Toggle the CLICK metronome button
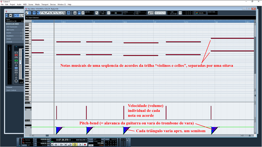This screenshot has width=262, height=147. coord(91,139)
